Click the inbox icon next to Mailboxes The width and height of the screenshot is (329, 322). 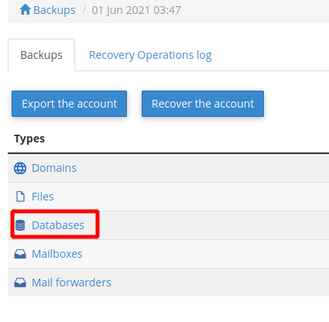(x=20, y=254)
